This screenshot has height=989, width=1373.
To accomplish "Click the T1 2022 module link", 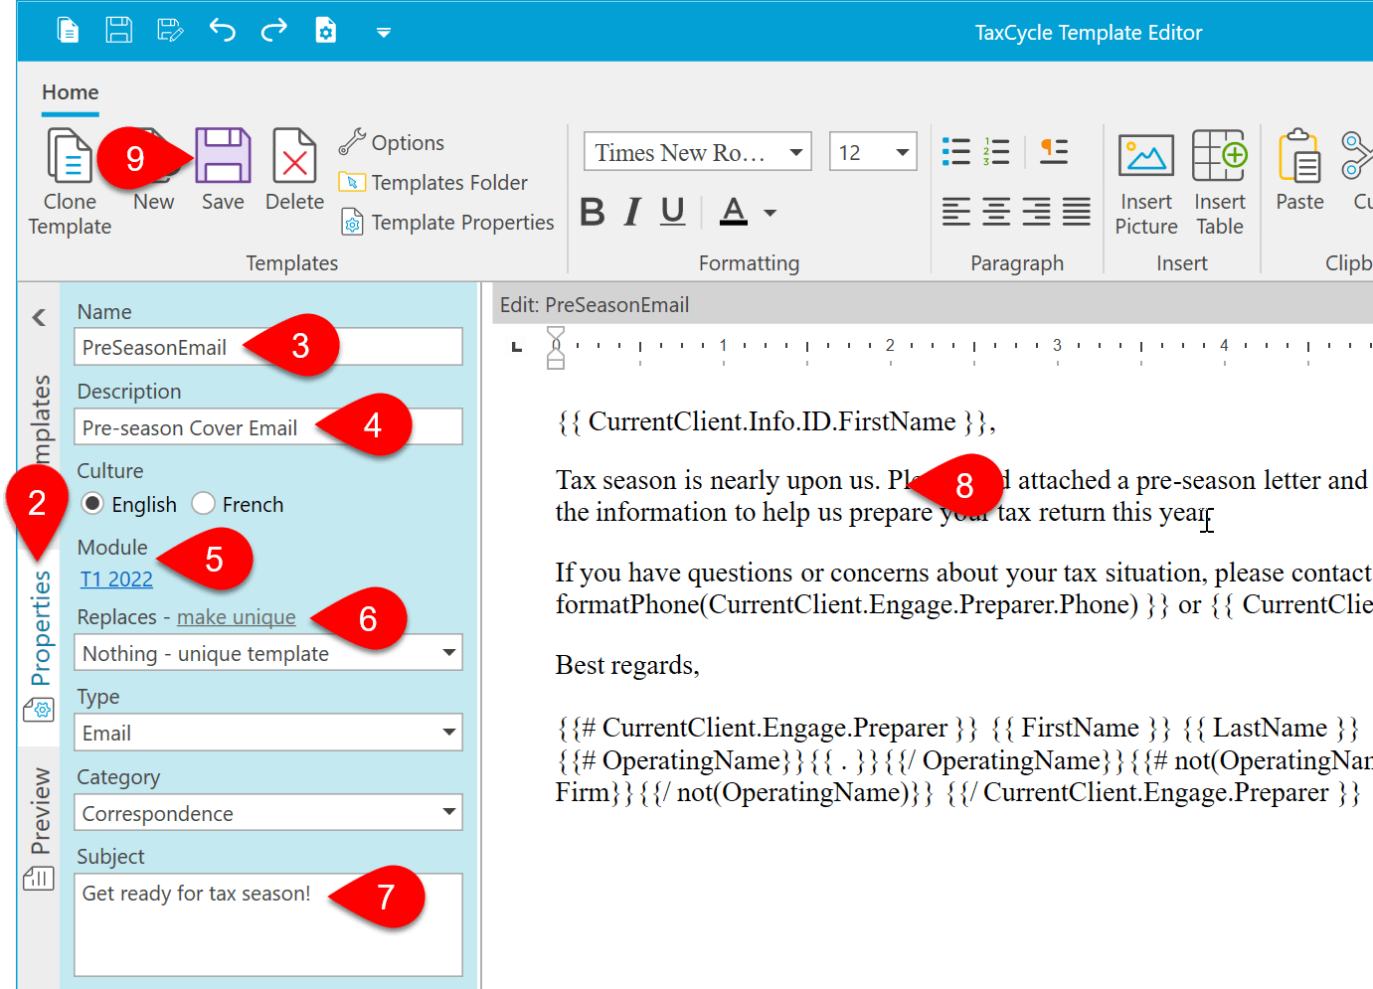I will pyautogui.click(x=116, y=579).
